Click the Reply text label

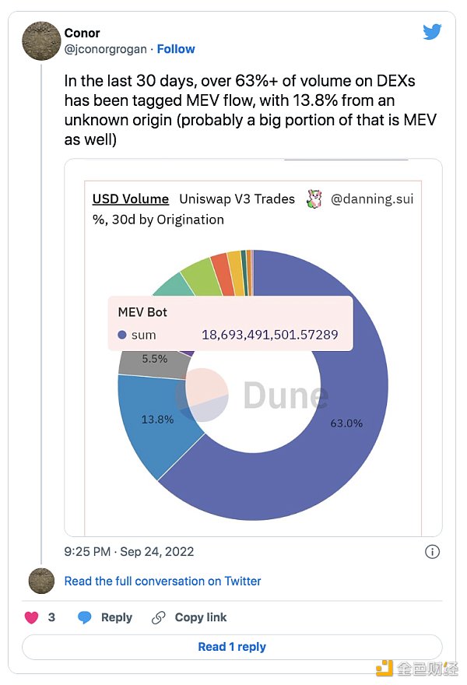coord(117,617)
